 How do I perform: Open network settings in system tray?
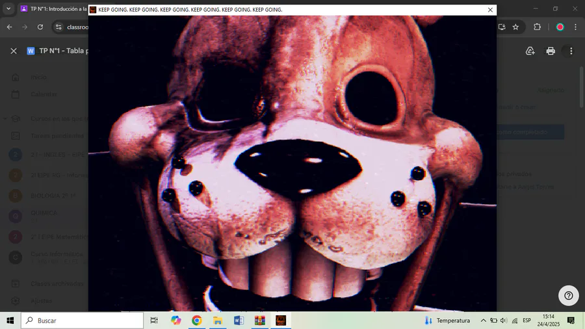point(515,321)
